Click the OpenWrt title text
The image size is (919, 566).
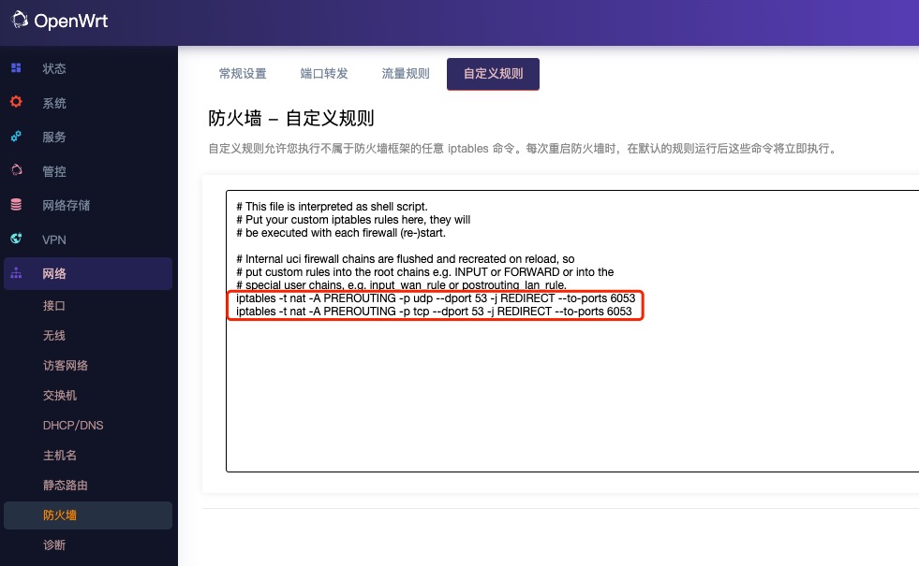[x=71, y=22]
